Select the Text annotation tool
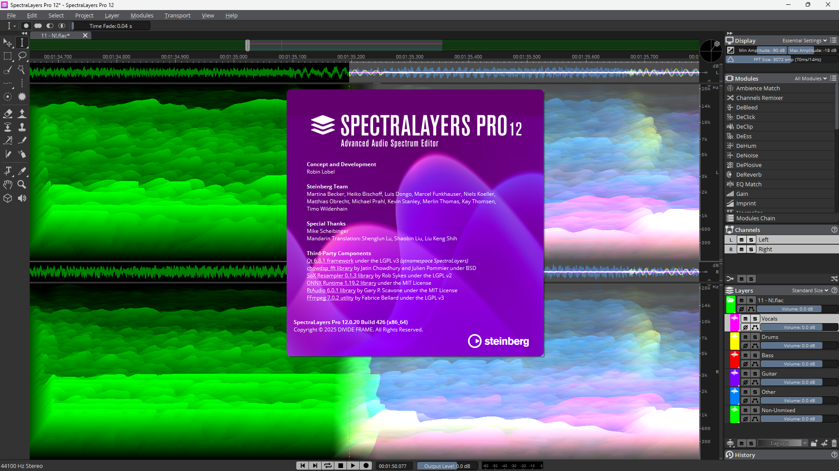 point(8,171)
